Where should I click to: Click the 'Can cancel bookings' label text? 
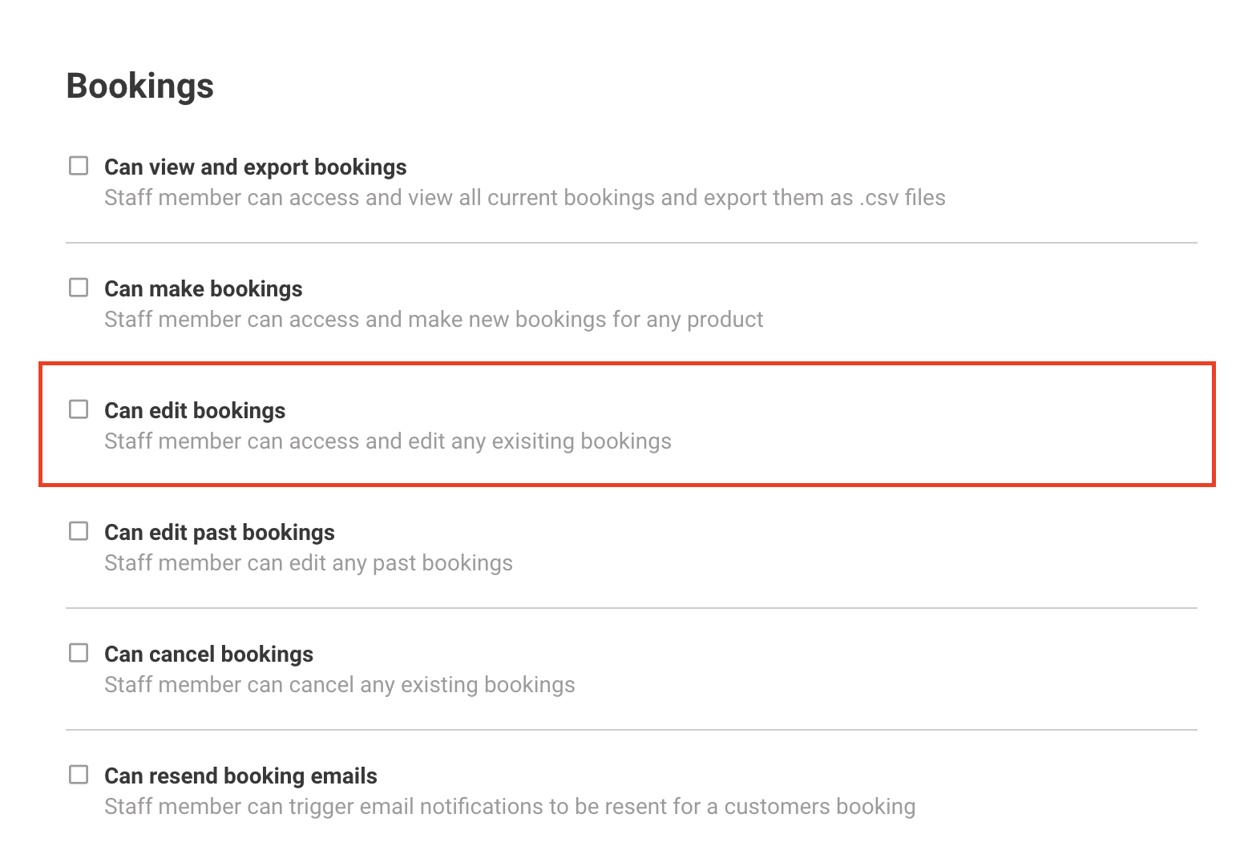point(208,654)
